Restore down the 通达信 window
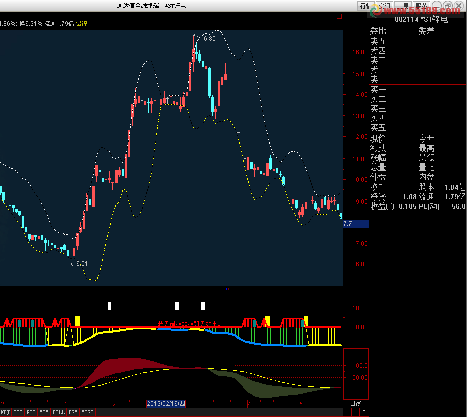This screenshot has height=417, width=467. click(448, 6)
